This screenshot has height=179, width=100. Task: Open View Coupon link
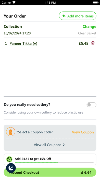[83, 132]
